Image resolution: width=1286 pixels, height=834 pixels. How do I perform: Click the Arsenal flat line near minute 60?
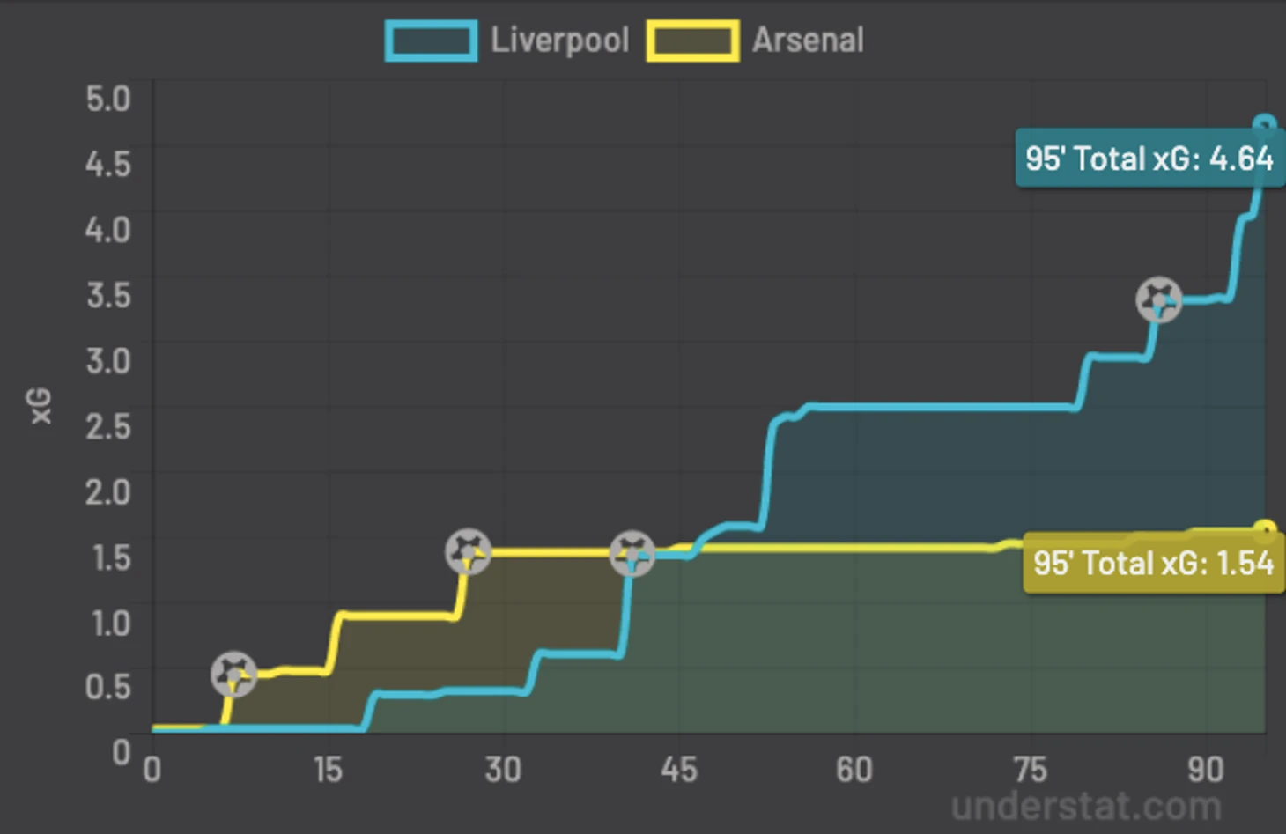pyautogui.click(x=854, y=549)
